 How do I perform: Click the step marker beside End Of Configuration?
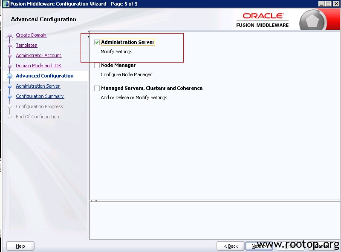click(x=9, y=117)
